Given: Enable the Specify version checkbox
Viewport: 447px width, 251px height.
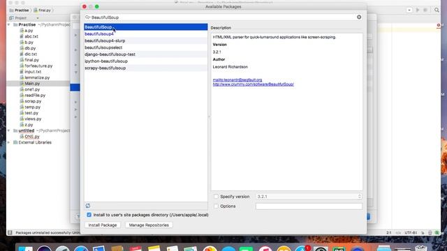Looking at the screenshot, I should click(x=216, y=197).
